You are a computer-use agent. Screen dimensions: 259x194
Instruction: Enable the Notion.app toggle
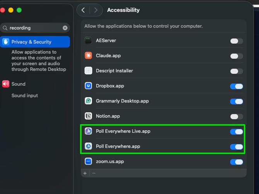237,117
